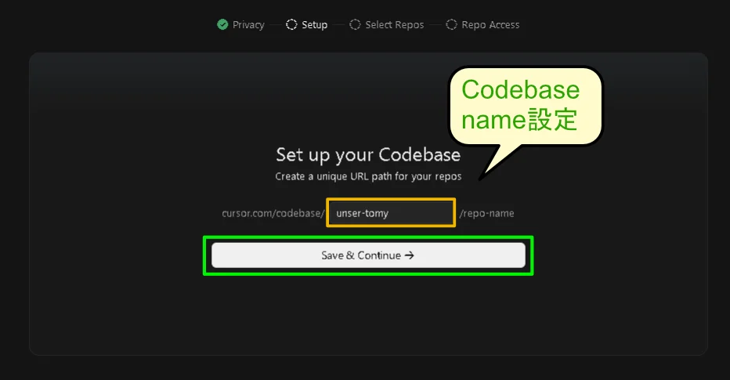The width and height of the screenshot is (730, 380).
Task: Click 'Create a unique URL path for your repos' text
Action: [368, 176]
